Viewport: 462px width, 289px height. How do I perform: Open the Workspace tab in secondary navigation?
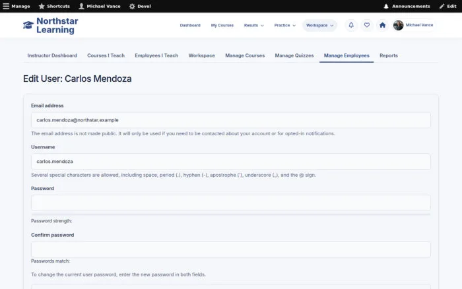201,55
